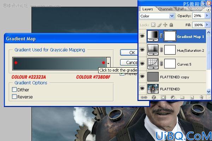Select Curves 5 adjustment thumbnail
212x141 pixels.
pos(153,63)
